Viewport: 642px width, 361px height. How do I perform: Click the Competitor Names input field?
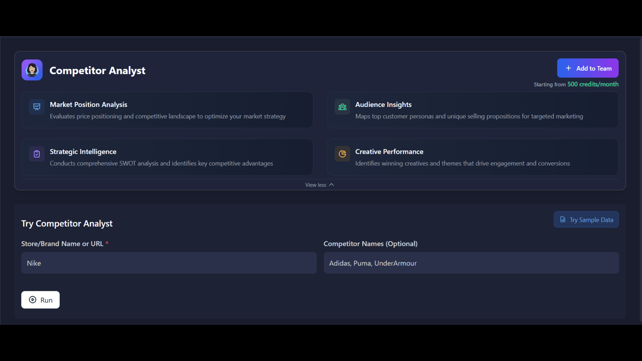tap(471, 263)
